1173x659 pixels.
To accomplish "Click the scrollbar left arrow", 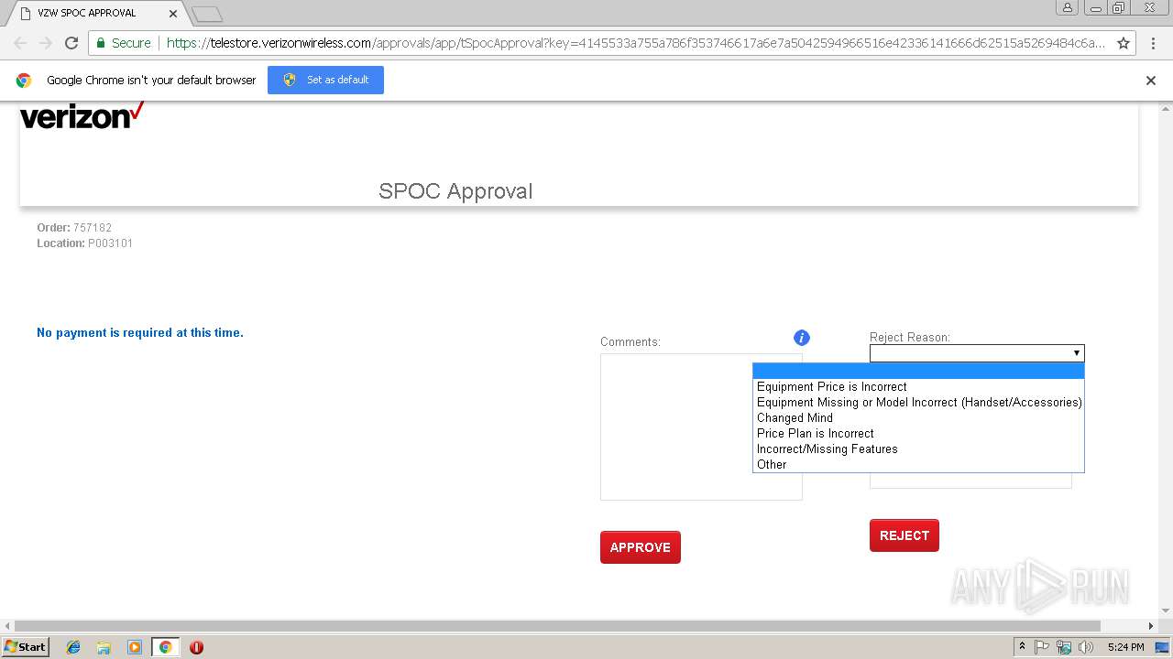I will point(8,626).
